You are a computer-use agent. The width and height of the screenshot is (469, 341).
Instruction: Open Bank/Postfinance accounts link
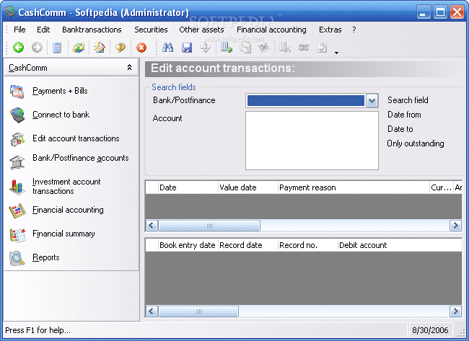tap(81, 158)
